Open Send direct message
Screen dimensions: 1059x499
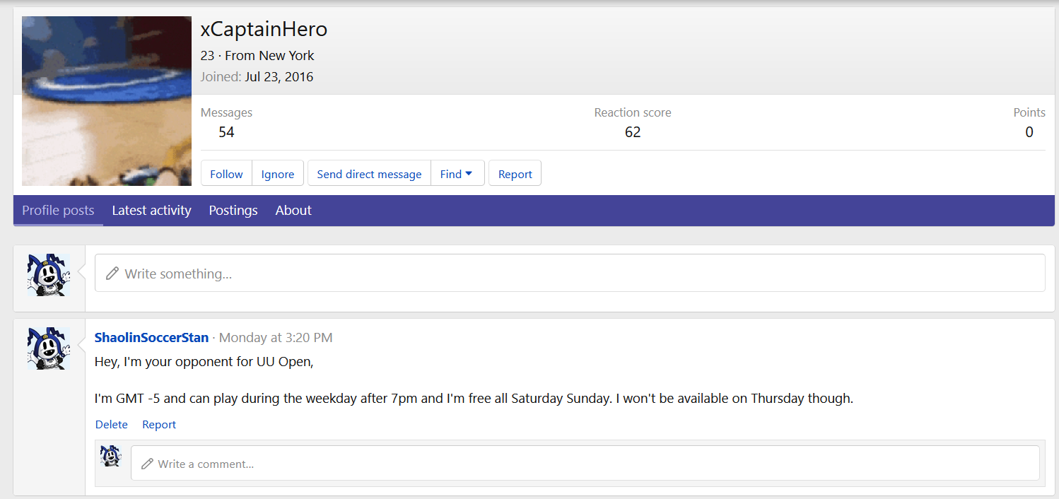click(x=369, y=174)
